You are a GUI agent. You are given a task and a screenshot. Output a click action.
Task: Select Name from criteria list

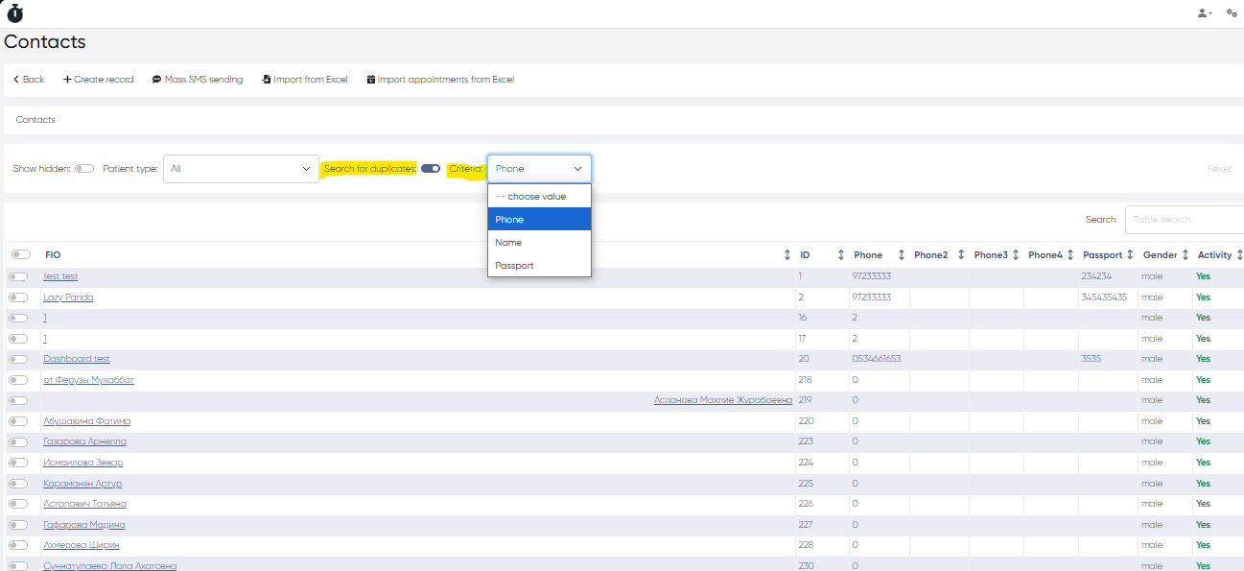(x=508, y=243)
